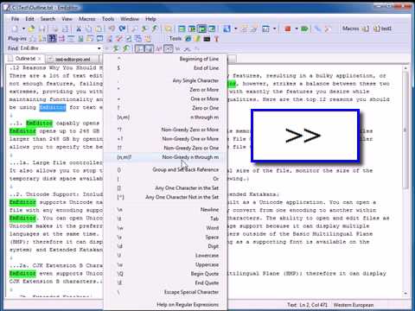
Task: Open the Search menu
Action: (x=48, y=19)
